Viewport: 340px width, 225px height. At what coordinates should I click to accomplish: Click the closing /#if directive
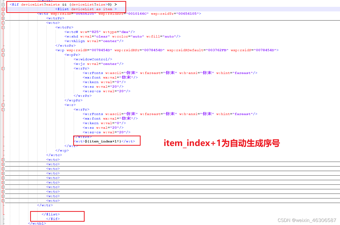(x=53, y=219)
